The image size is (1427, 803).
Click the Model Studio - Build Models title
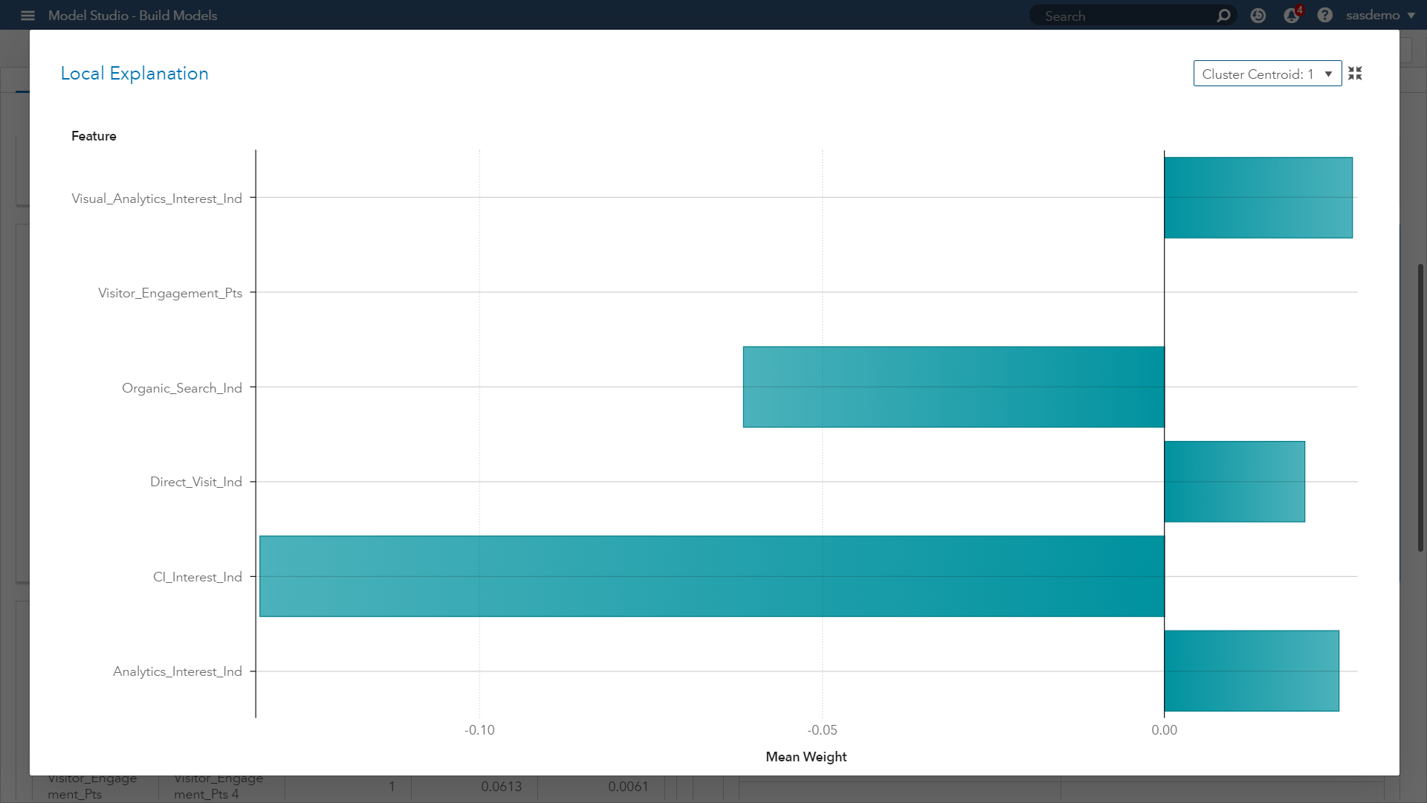tap(132, 16)
